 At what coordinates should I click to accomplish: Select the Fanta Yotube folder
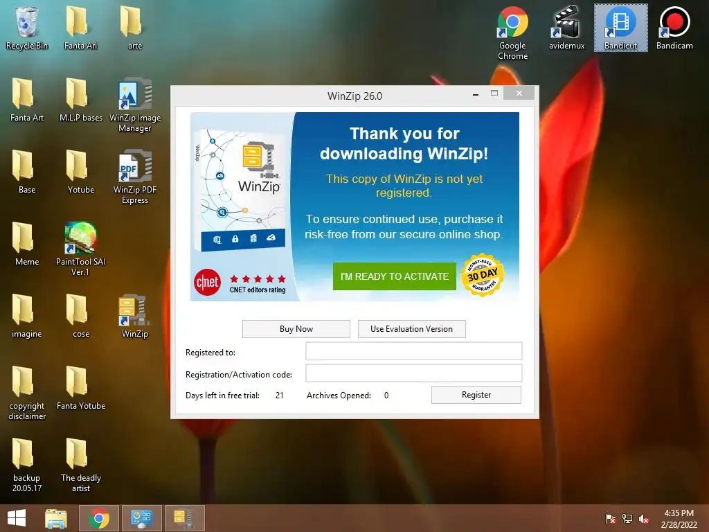pos(80,388)
